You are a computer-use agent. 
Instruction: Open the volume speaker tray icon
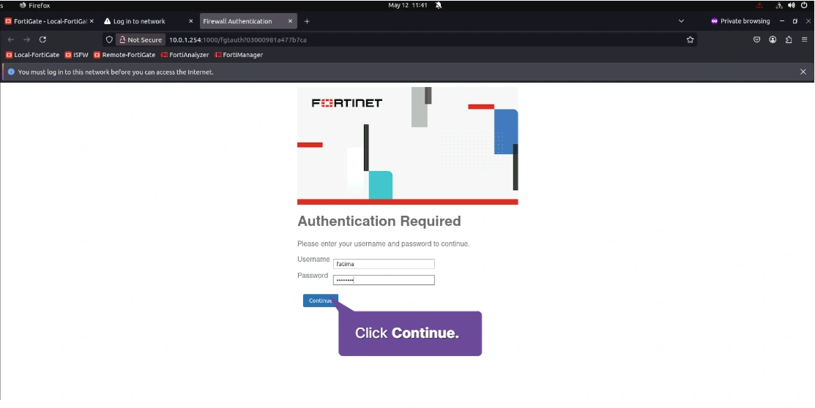pyautogui.click(x=791, y=5)
